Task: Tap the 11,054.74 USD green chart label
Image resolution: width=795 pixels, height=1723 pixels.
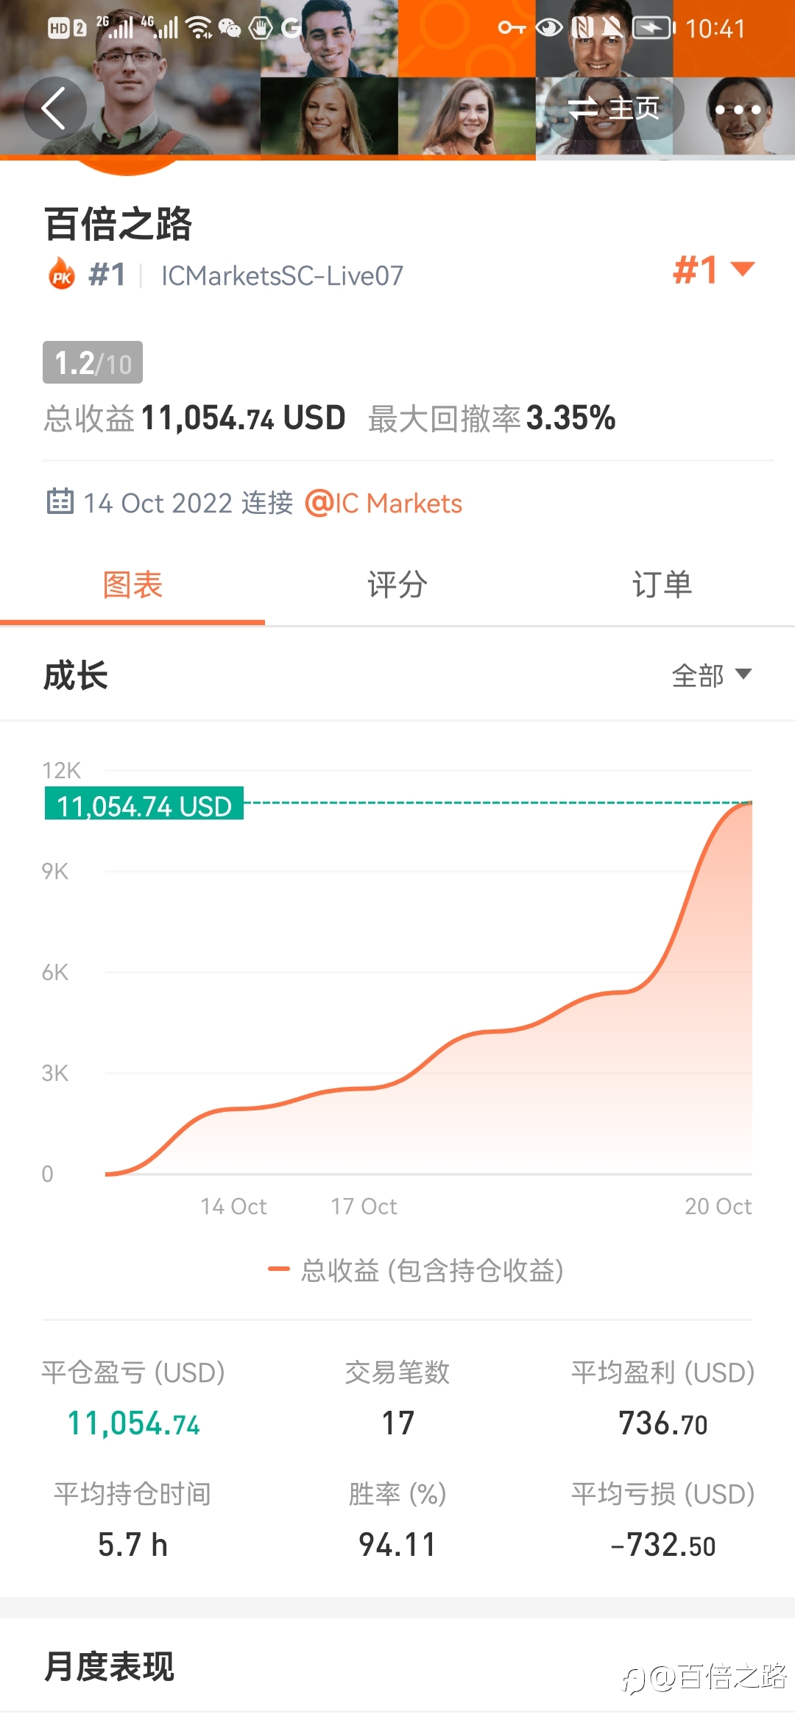Action: (144, 804)
